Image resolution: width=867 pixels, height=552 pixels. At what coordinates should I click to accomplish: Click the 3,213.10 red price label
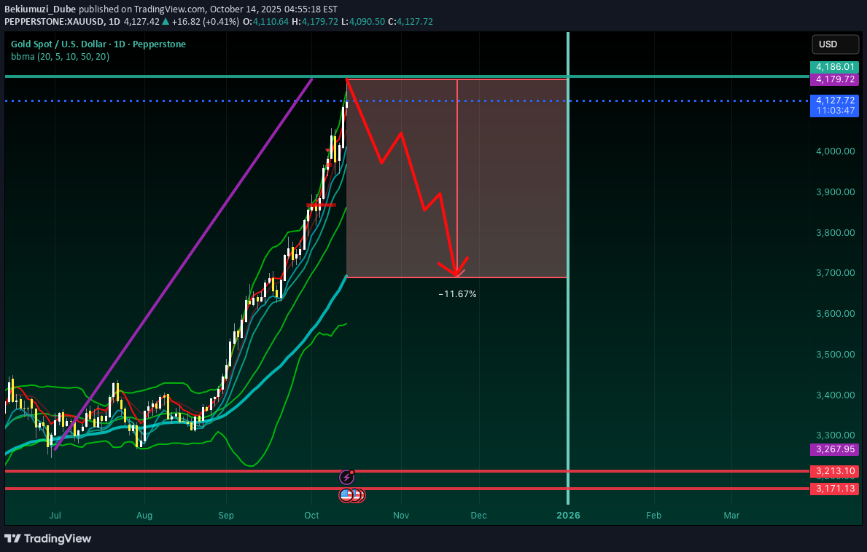[834, 471]
